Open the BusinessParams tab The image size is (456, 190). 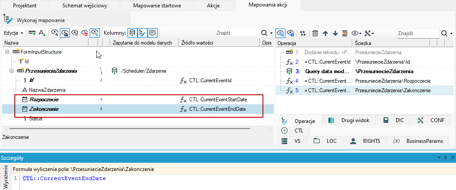click(x=418, y=141)
